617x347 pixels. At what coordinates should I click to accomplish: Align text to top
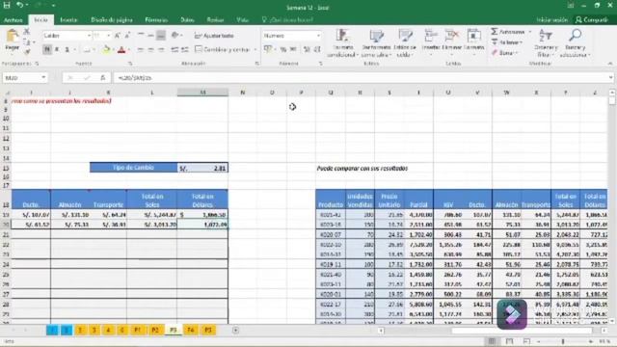coord(141,36)
